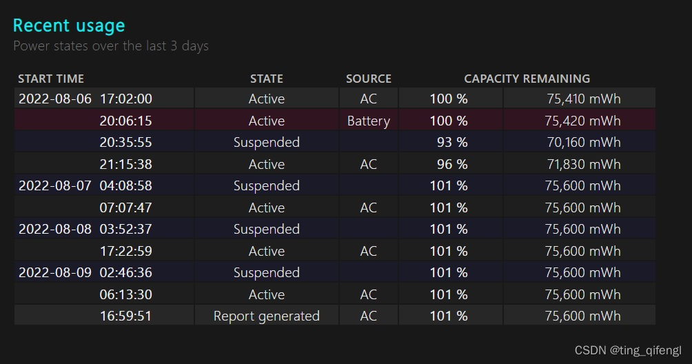Click the AC source at 17:22:59
Viewport: 692px width, 364px height.
click(368, 251)
